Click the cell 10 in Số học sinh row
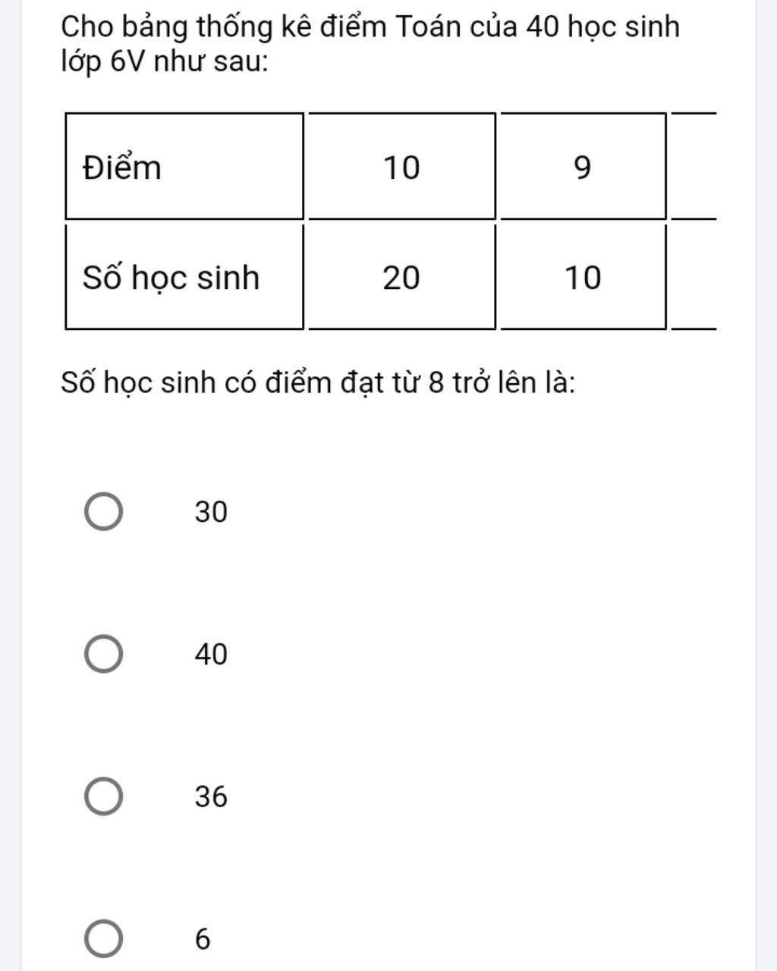Screen dimensions: 777x971 (x=582, y=277)
